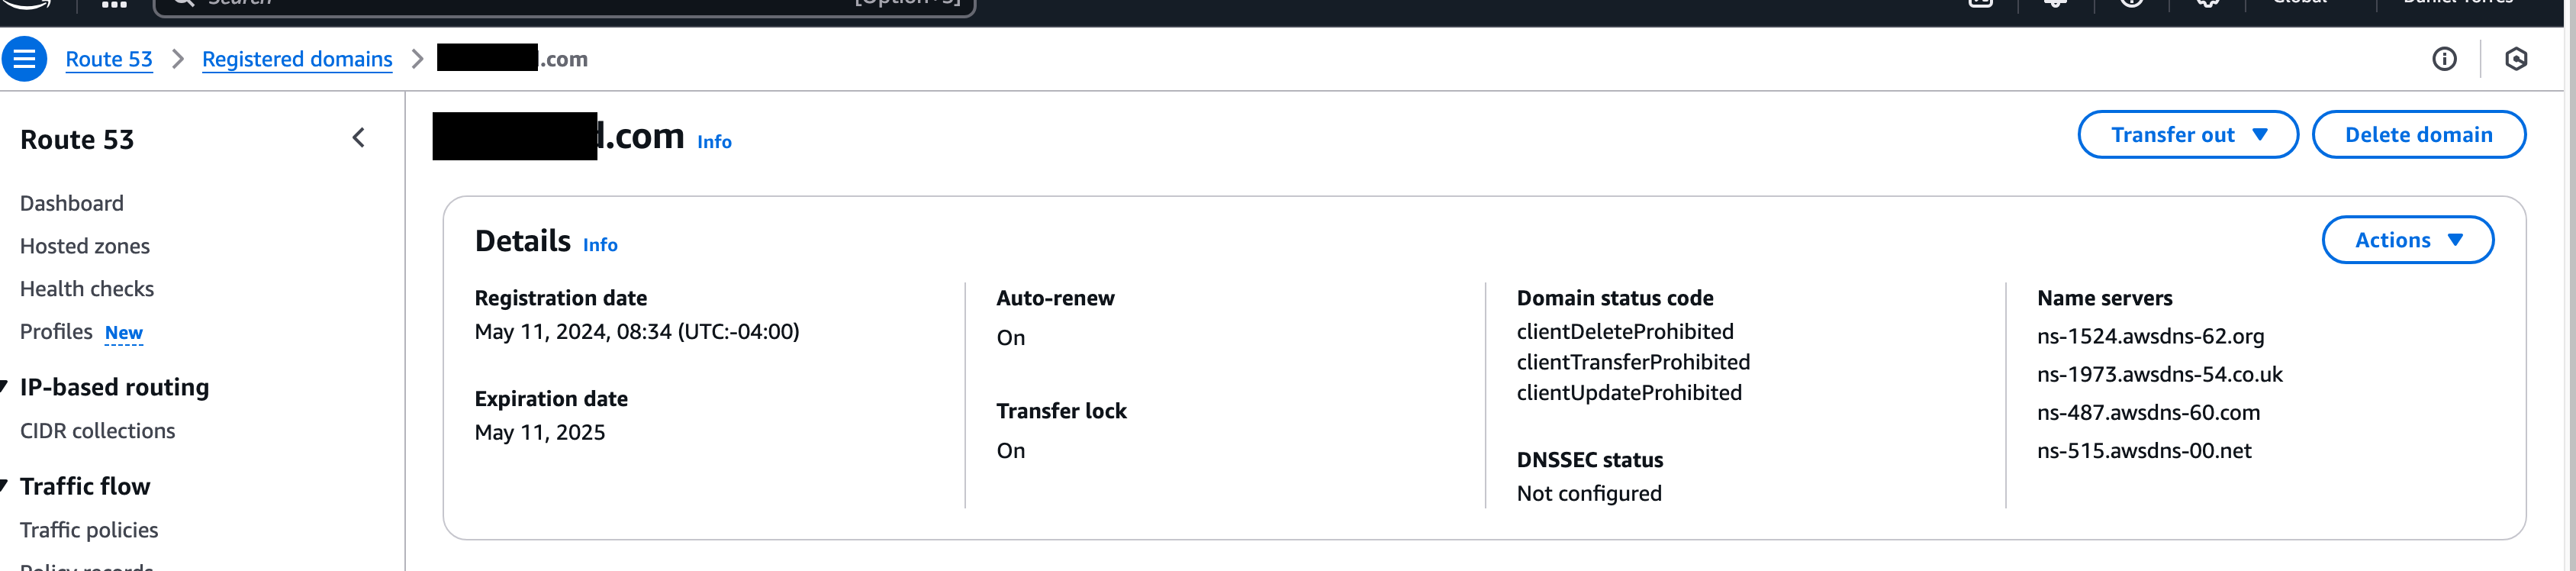Click the CloudShell icon in top bar
This screenshot has width=2576, height=571.
1980,3
